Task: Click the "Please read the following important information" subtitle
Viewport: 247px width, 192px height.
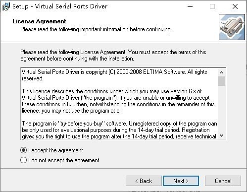Action: click(96, 29)
